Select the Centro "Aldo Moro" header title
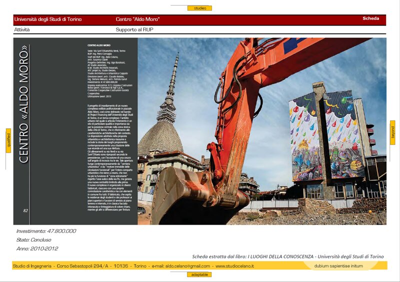 [x=137, y=19]
